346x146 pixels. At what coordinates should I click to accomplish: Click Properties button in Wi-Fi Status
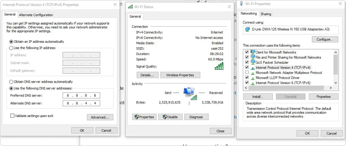pos(144,117)
